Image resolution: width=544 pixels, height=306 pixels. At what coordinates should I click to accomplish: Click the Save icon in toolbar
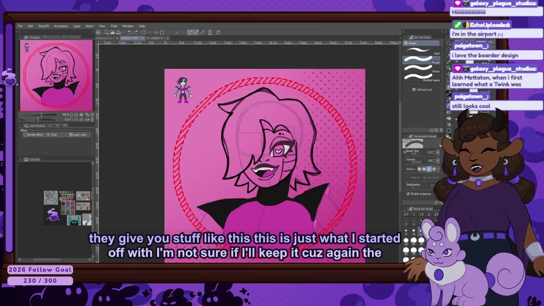point(118,32)
